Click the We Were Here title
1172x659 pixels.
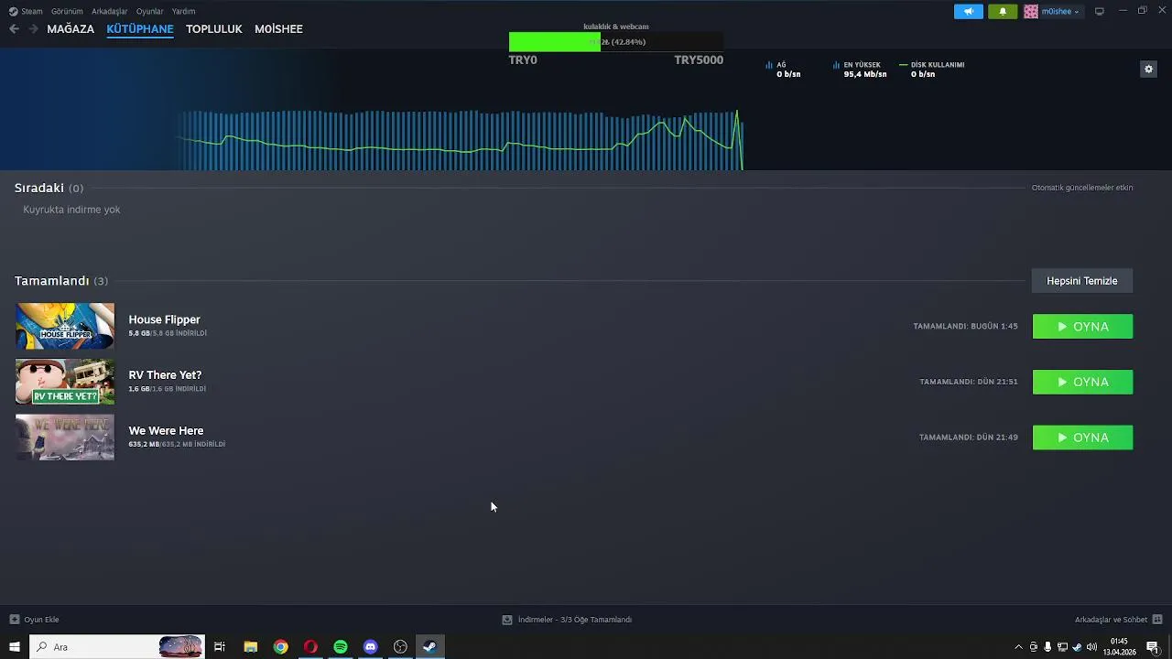pyautogui.click(x=166, y=430)
